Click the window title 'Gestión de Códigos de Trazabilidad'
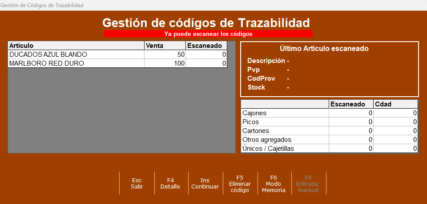The height and width of the screenshot is (204, 427). [42, 5]
